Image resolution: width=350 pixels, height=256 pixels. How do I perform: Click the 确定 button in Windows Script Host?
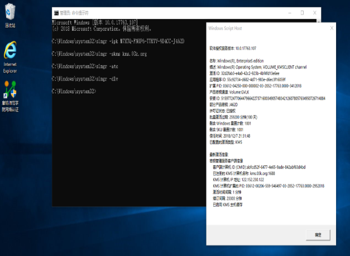point(318,235)
